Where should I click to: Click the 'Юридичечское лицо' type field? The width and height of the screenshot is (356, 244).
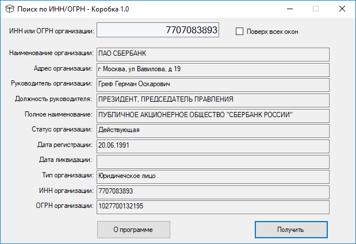click(213, 177)
